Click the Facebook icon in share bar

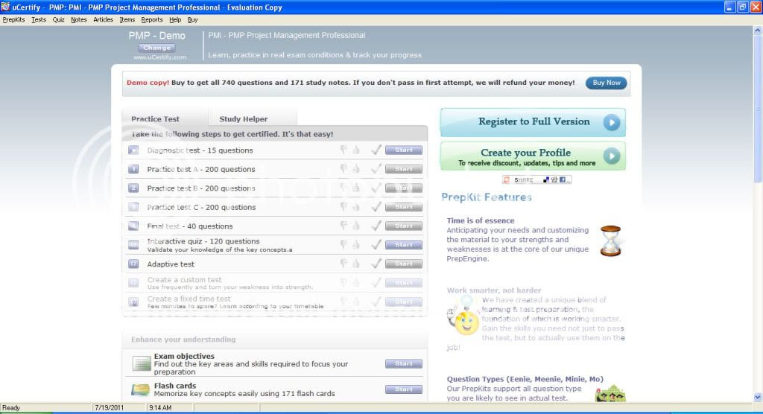[562, 180]
